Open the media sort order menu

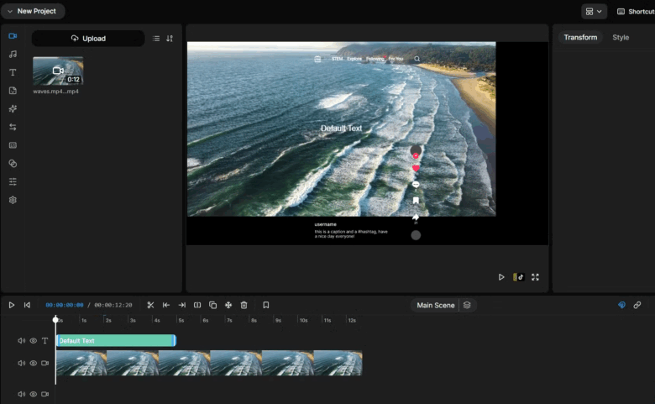pos(170,39)
